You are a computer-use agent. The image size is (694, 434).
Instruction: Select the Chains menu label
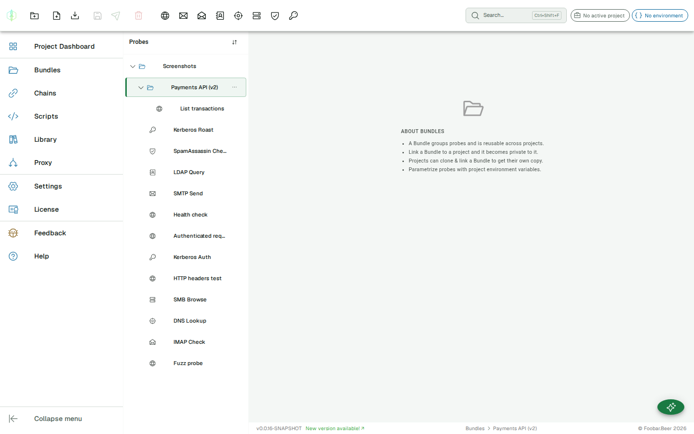coord(45,93)
